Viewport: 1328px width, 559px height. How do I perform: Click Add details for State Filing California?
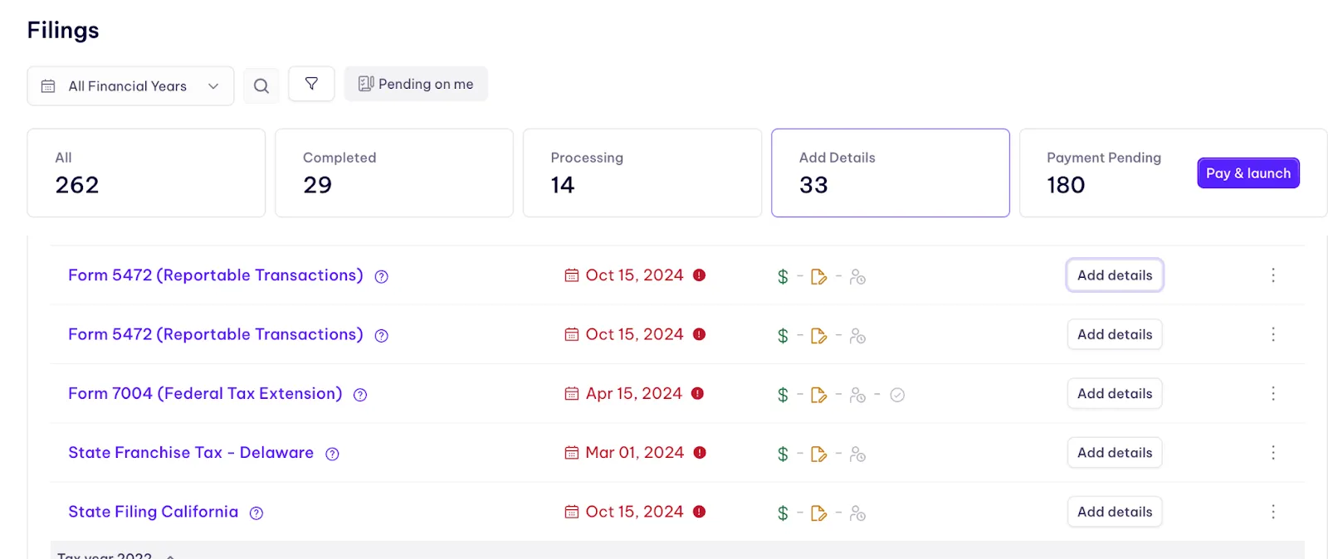1114,512
